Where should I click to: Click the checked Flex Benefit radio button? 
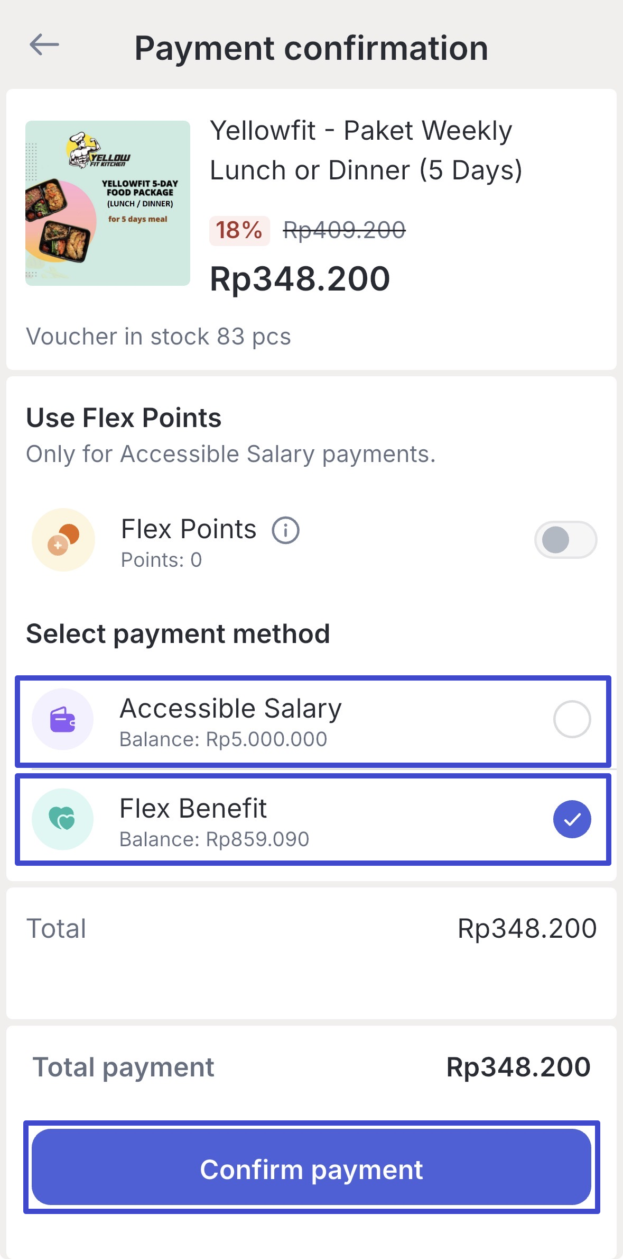572,819
